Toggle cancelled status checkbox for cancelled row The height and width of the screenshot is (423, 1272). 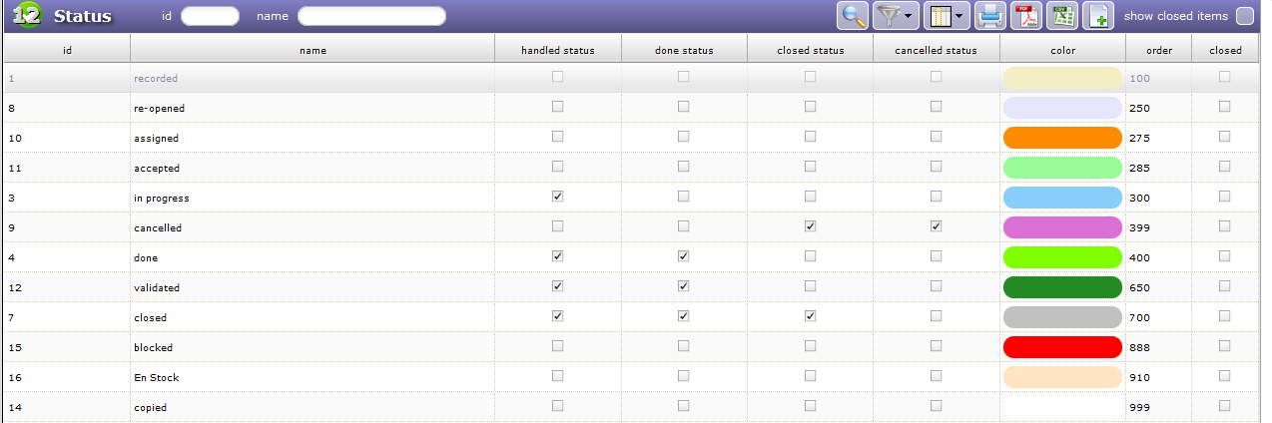(x=936, y=226)
